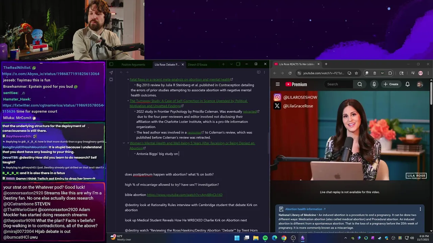Navigate forward in Obsidian note history

tap(128, 72)
